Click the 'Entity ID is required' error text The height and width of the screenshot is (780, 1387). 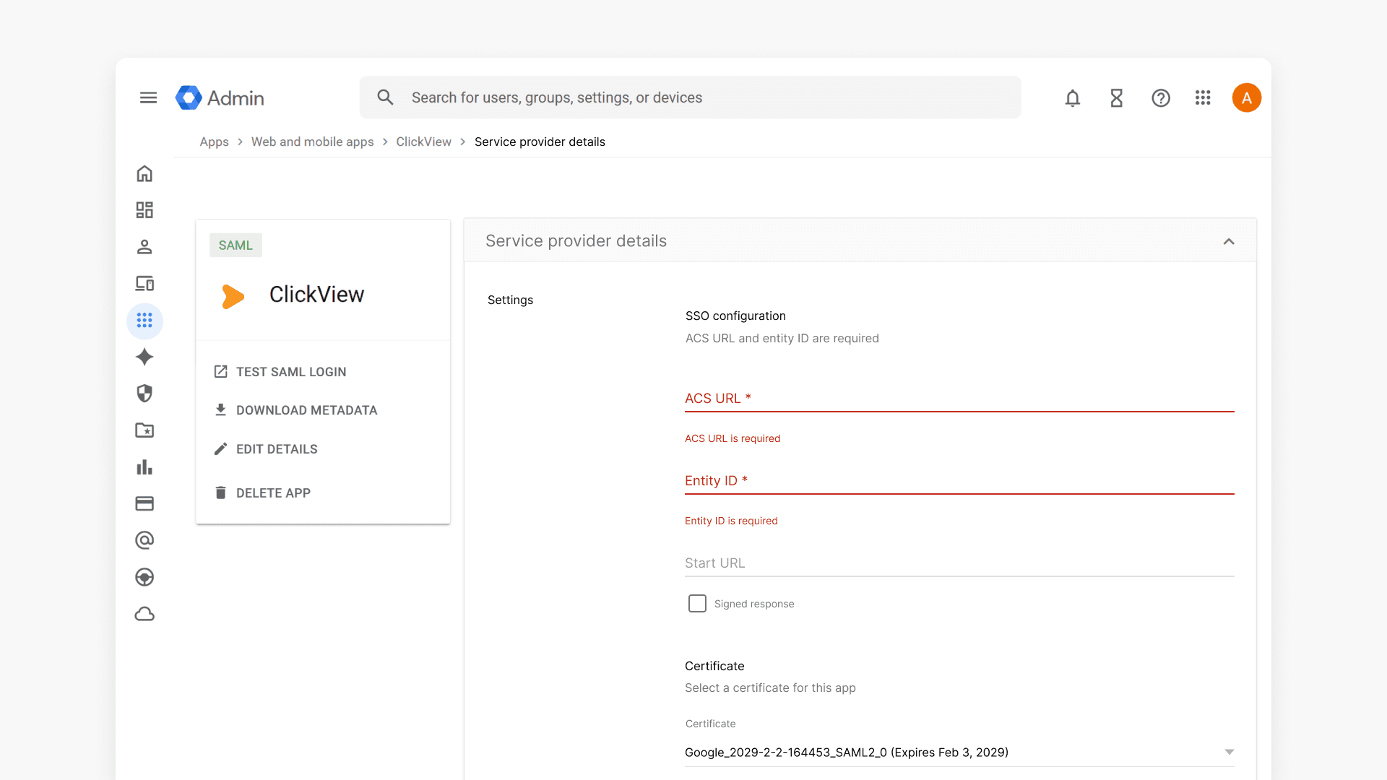point(731,521)
